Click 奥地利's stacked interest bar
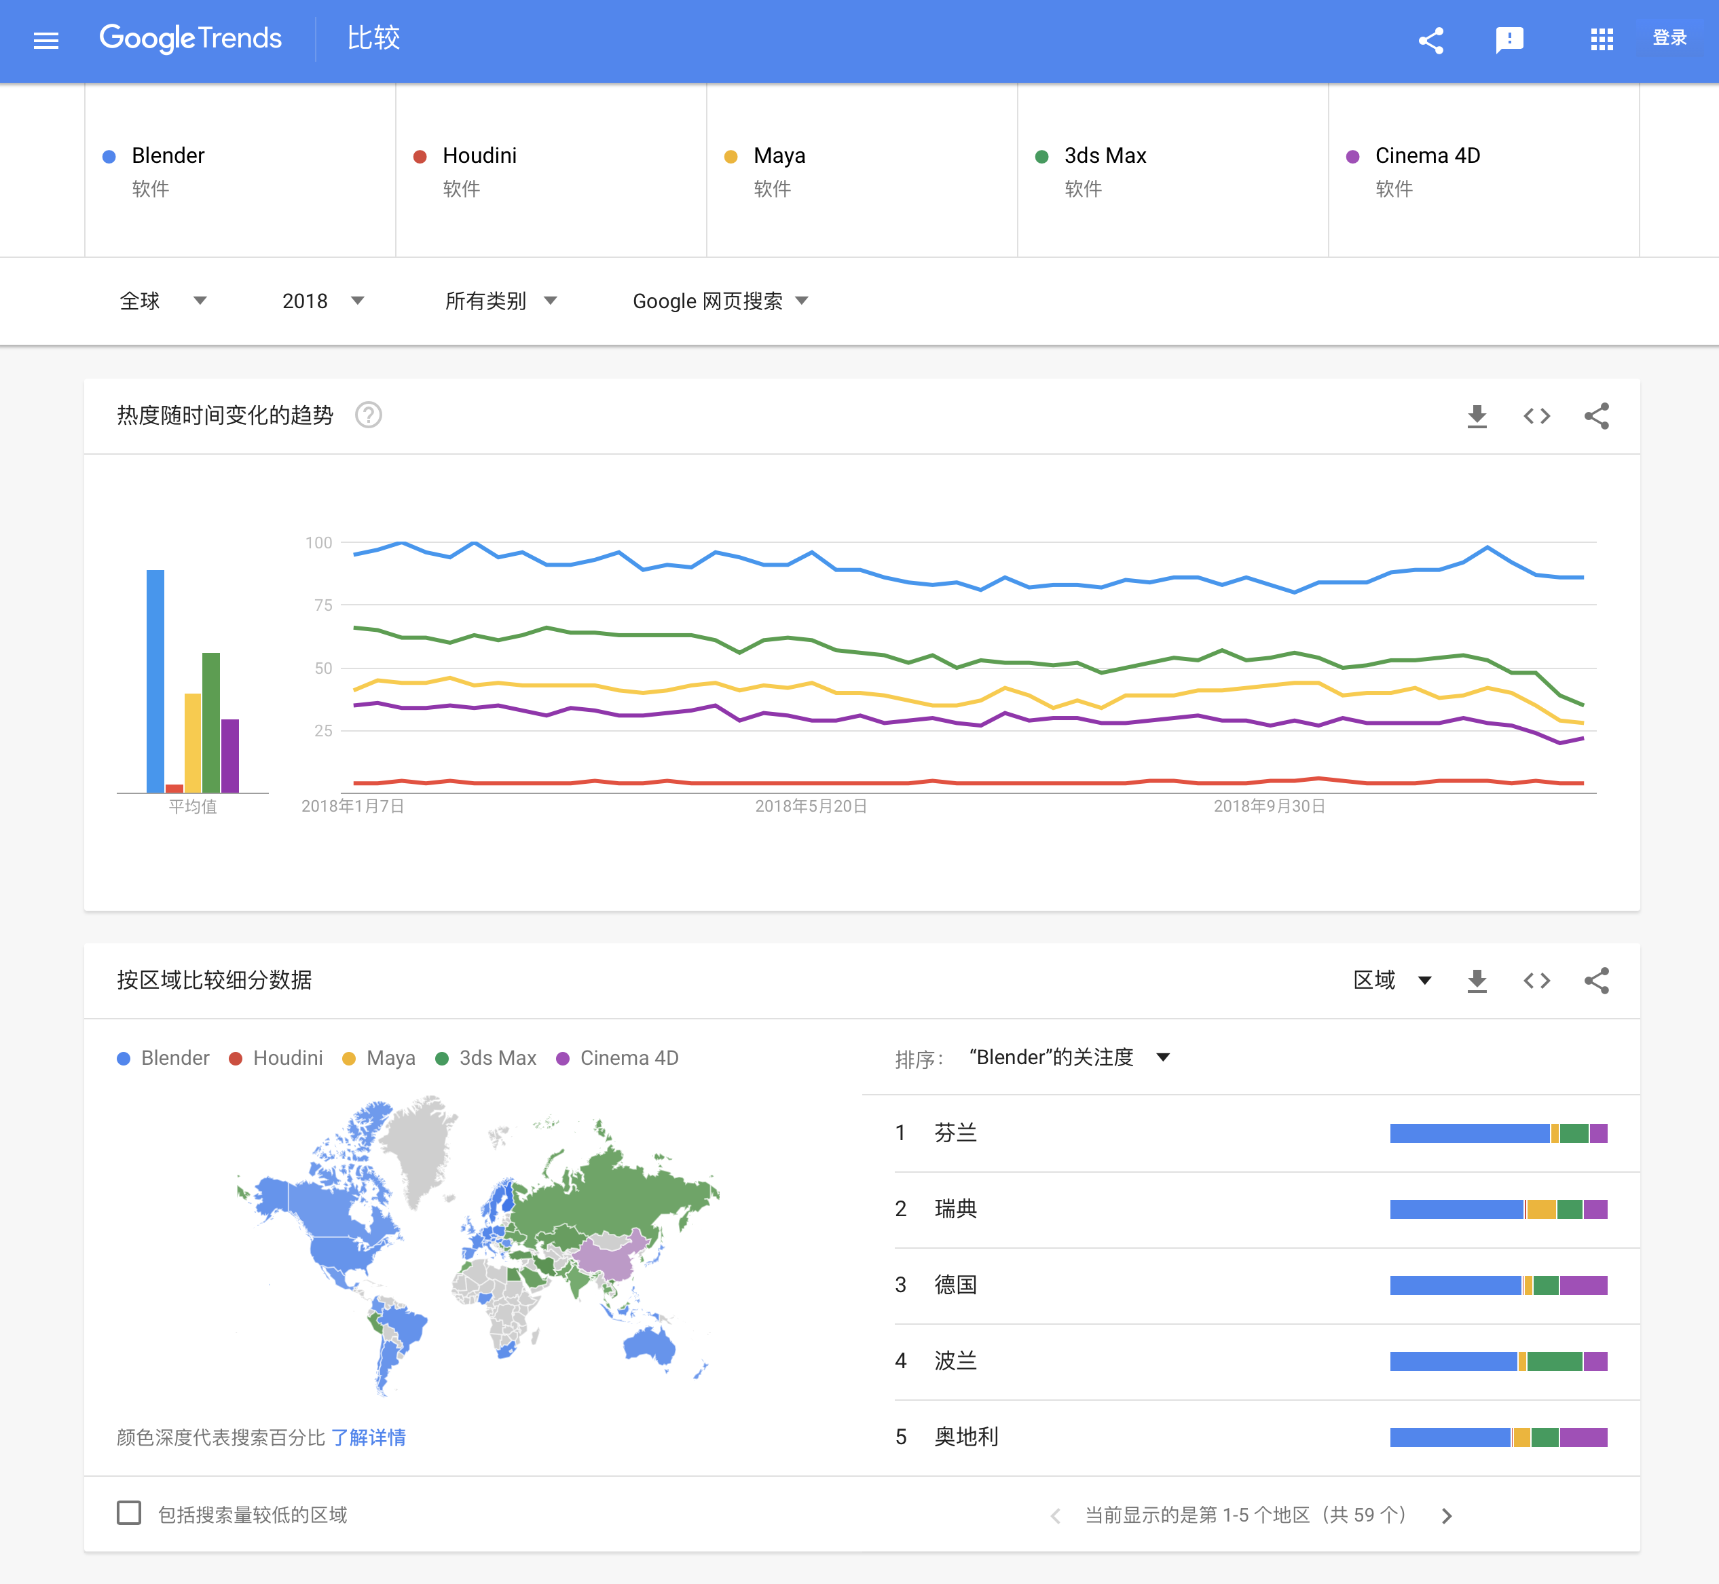The height and width of the screenshot is (1584, 1719). coord(1498,1437)
